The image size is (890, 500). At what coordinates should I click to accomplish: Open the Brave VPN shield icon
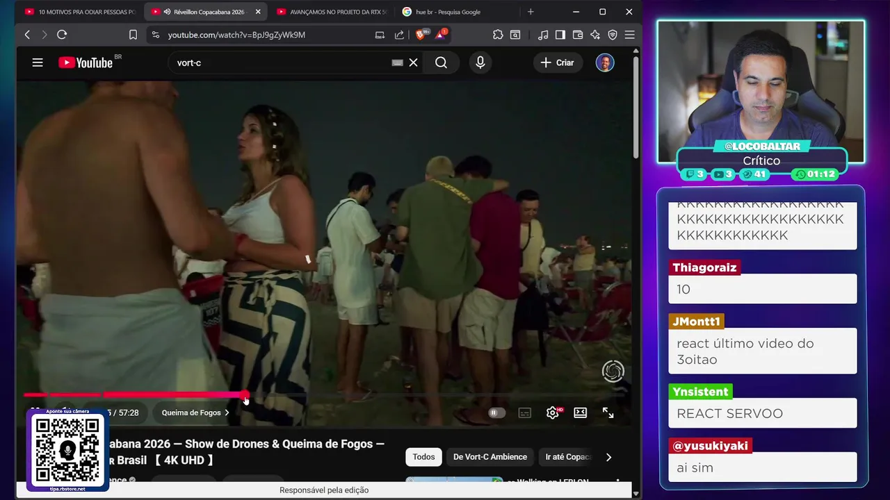pyautogui.click(x=613, y=35)
